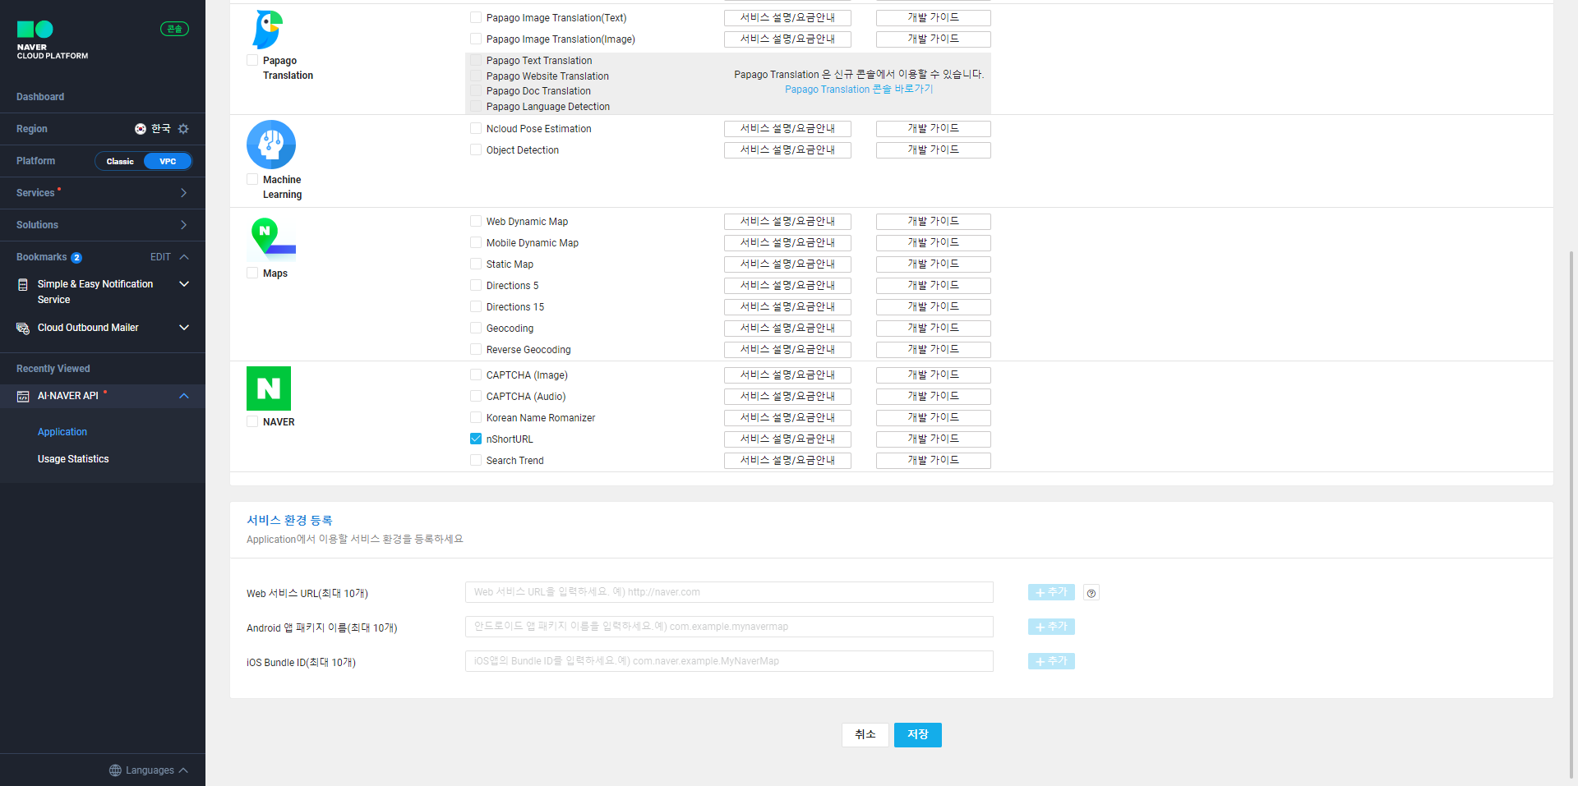Select all NAVER services checkbox

click(x=252, y=421)
